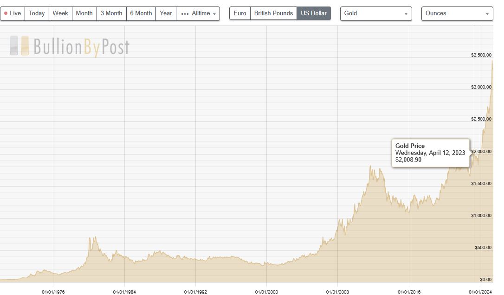Click the BullionByPost logo
504x295 pixels.
[x=70, y=46]
